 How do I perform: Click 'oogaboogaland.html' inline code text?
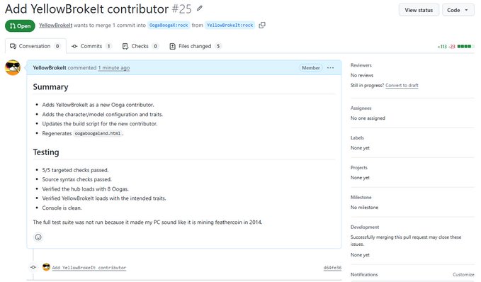[x=98, y=133]
